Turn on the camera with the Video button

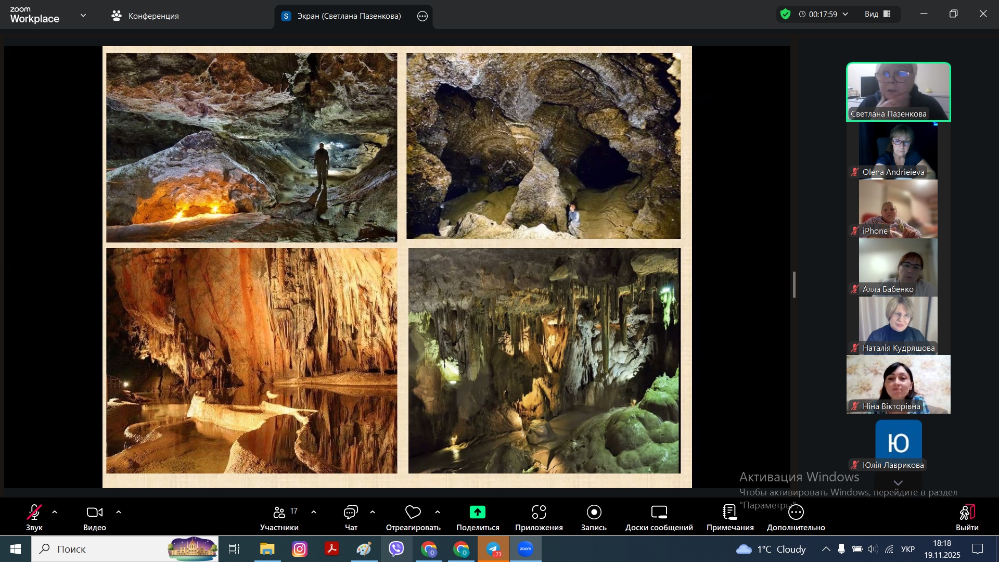[x=94, y=513]
